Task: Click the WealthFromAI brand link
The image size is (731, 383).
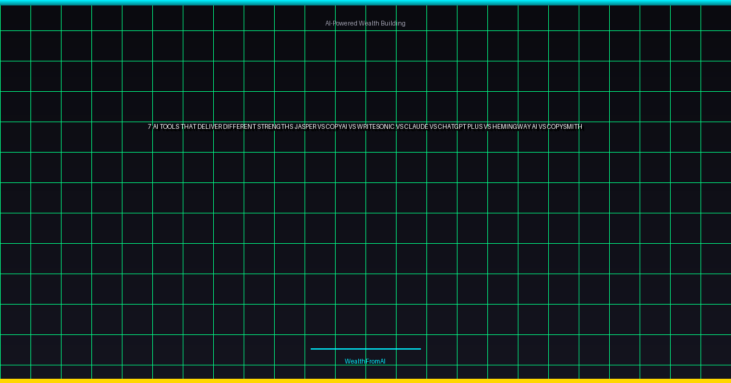Action: pos(365,361)
